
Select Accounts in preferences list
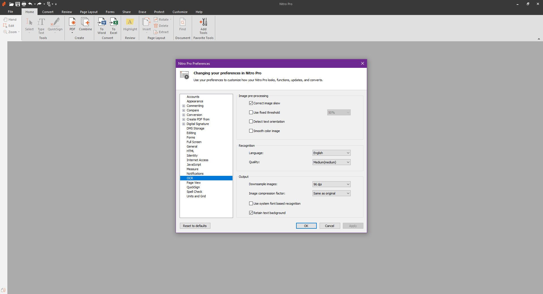point(193,97)
